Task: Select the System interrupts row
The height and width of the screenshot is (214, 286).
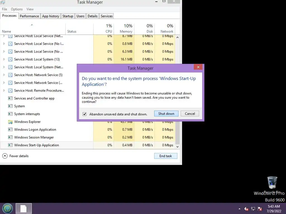Action: tap(39, 114)
